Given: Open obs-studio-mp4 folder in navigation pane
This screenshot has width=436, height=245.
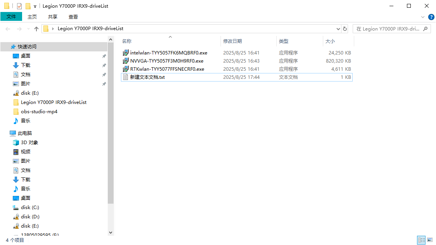Looking at the screenshot, I should 39,112.
